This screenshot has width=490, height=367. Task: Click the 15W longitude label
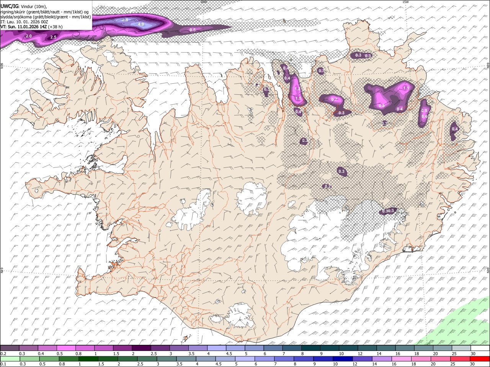[x=405, y=2]
